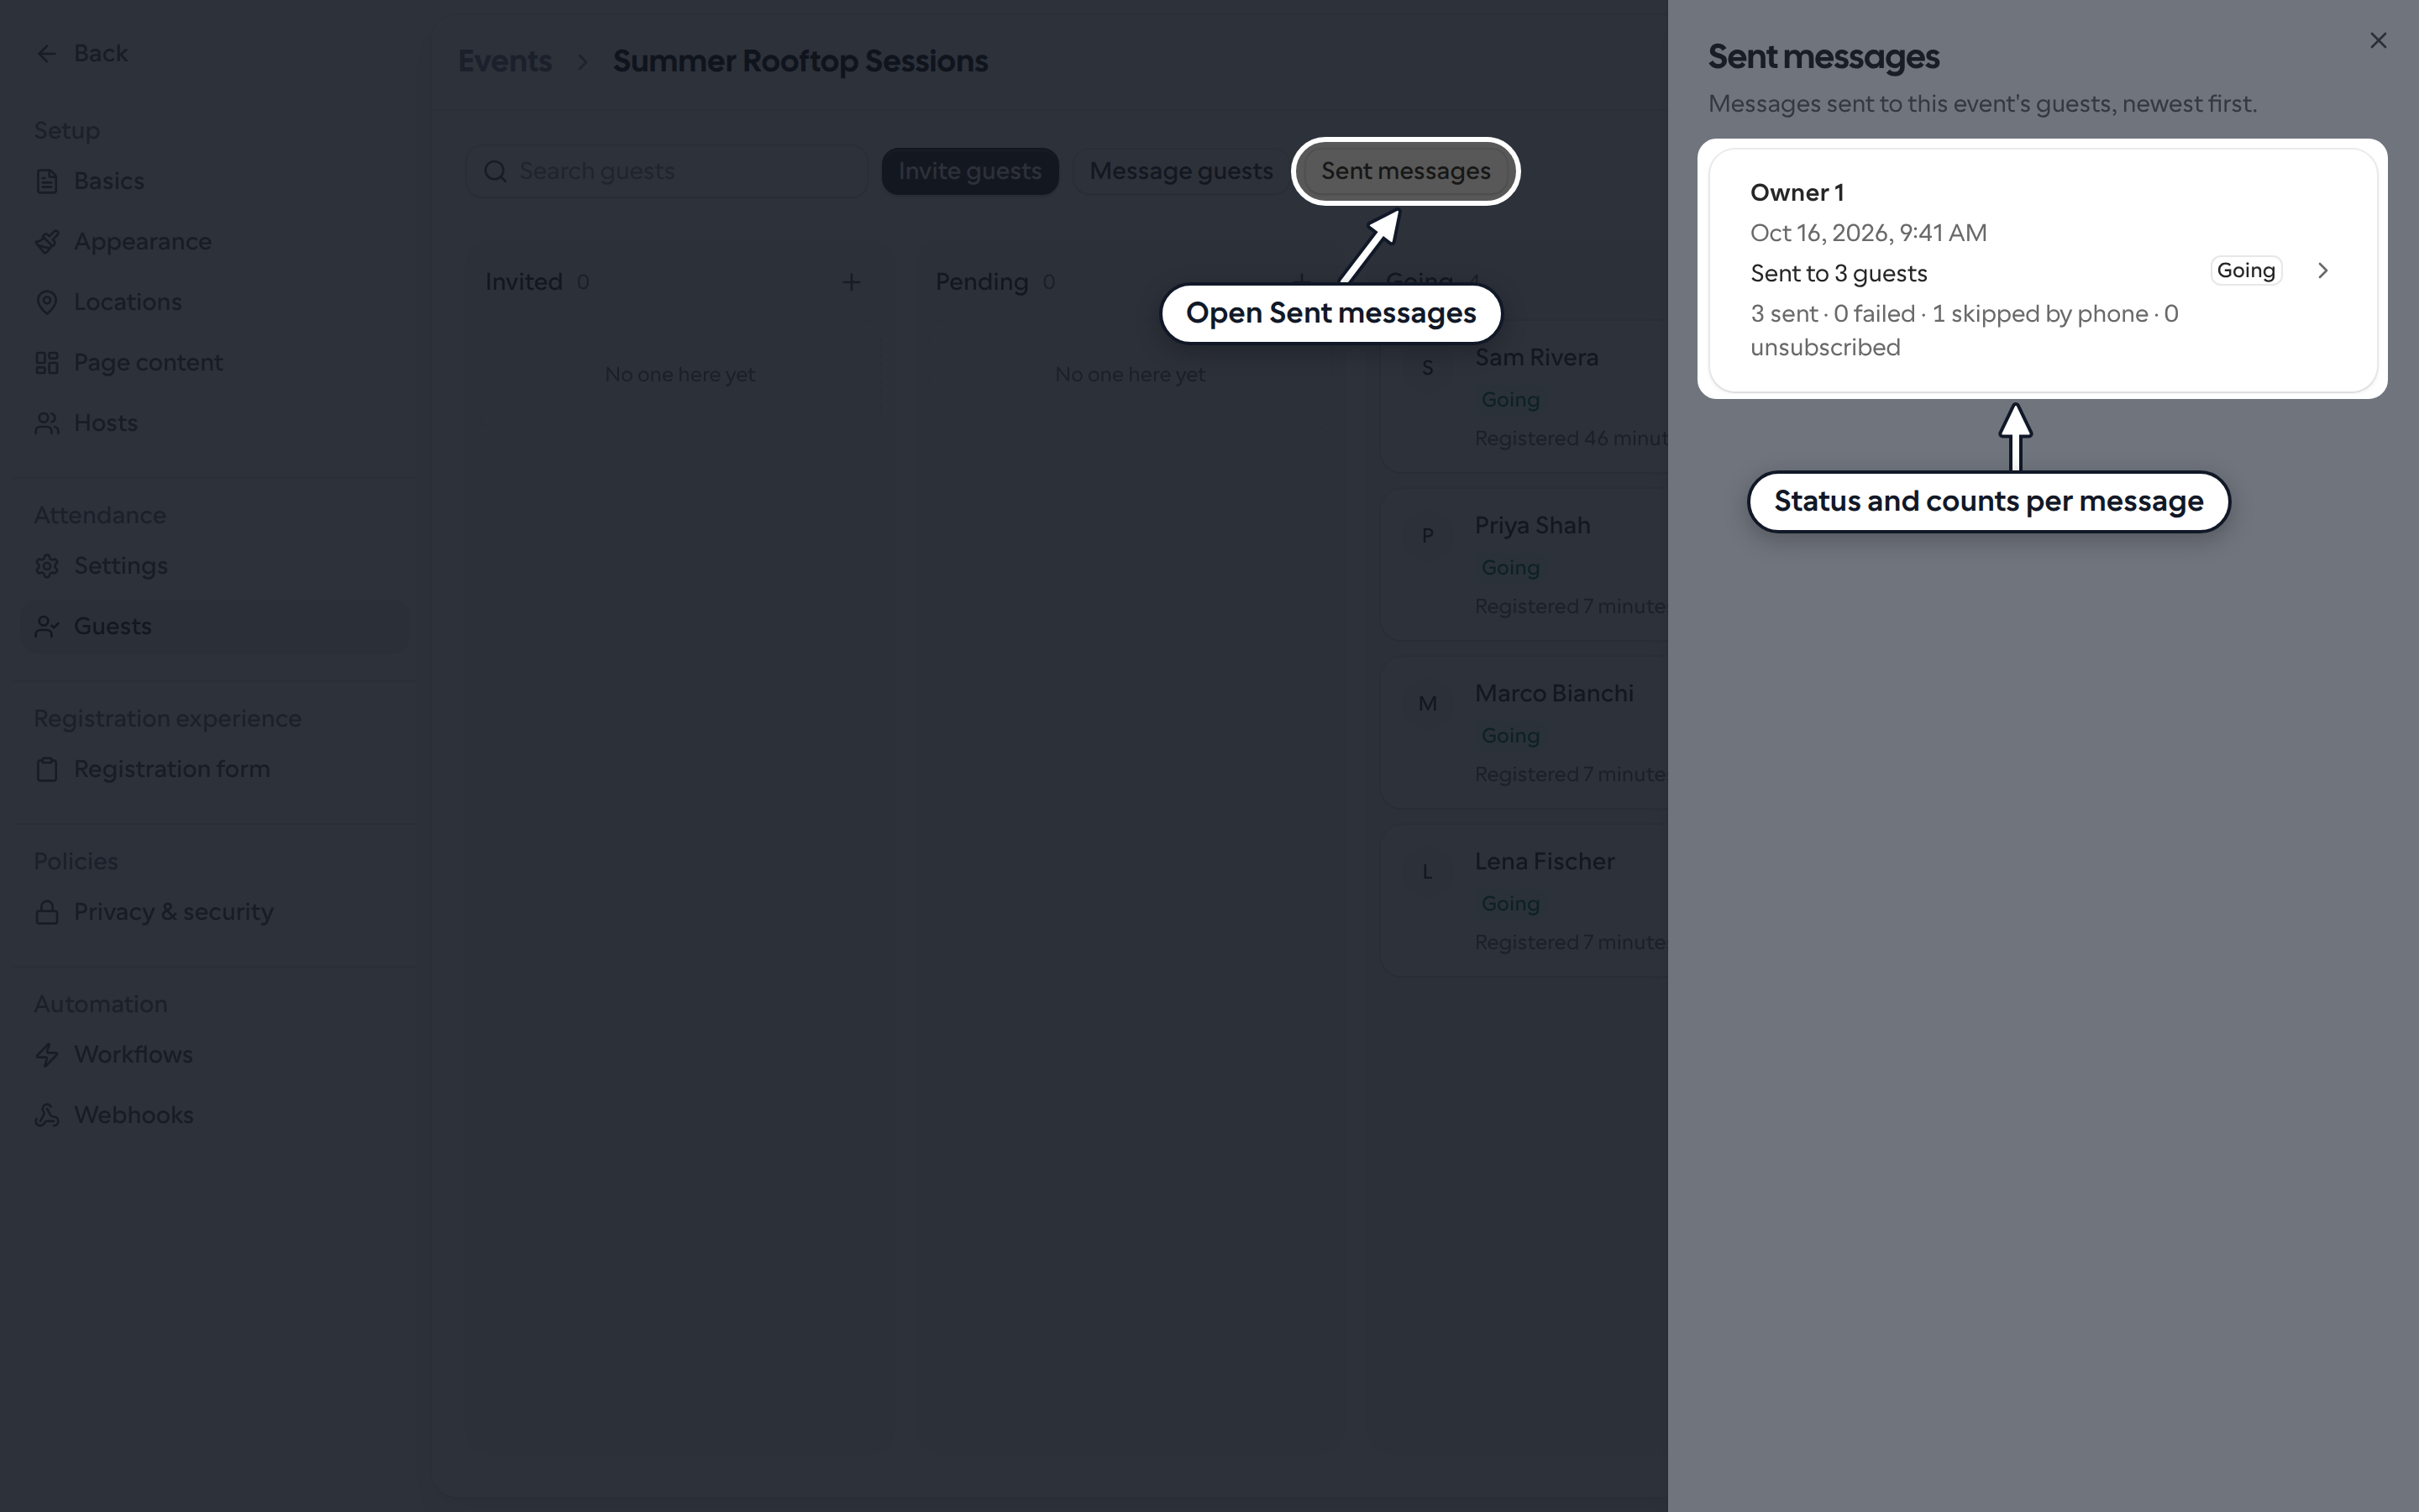This screenshot has width=2419, height=1512.
Task: Open the Marco Bianchi guest card
Action: 1525,733
